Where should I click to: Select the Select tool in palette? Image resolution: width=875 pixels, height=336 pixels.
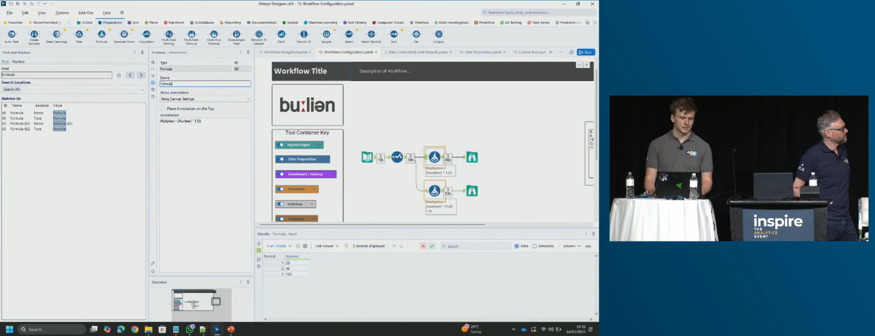(x=349, y=36)
